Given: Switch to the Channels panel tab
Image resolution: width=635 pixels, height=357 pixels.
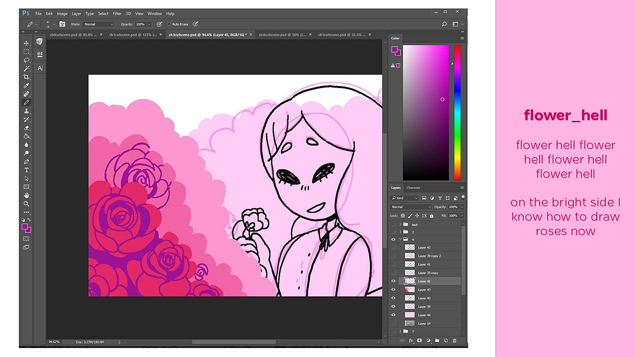Looking at the screenshot, I should 413,188.
